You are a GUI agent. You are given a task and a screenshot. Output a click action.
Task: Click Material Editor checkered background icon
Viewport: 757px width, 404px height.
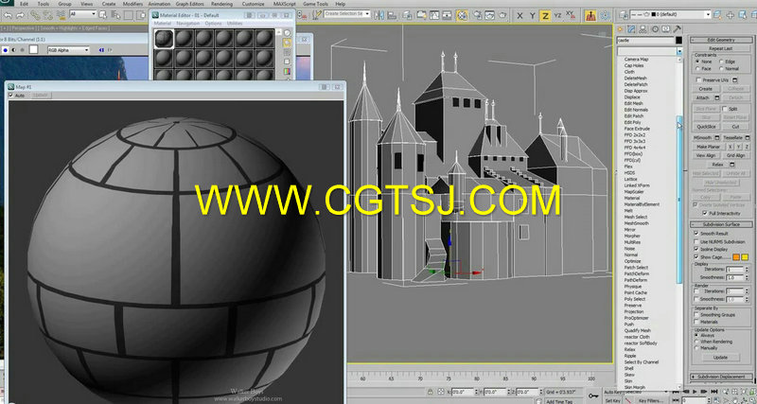[x=288, y=53]
